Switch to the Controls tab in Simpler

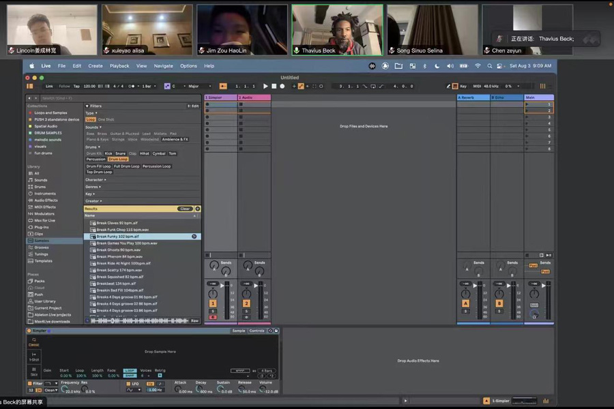[x=257, y=331]
